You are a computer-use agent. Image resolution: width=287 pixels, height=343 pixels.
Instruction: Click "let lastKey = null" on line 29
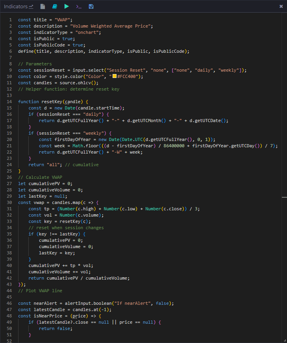(x=41, y=196)
